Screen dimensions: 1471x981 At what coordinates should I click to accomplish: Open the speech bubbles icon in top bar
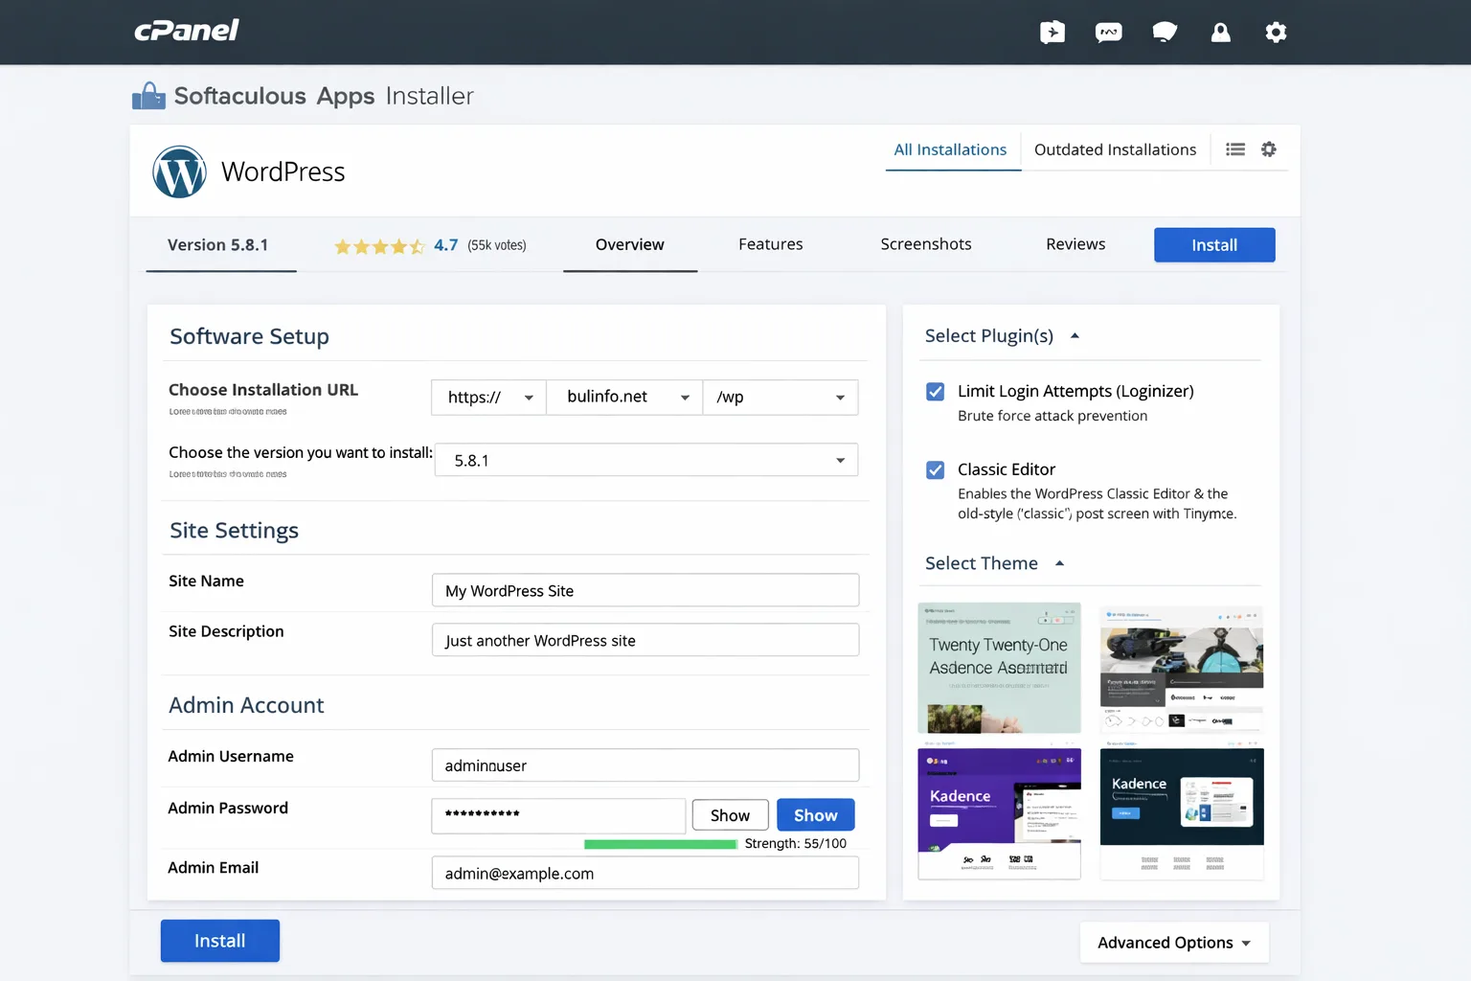coord(1165,33)
